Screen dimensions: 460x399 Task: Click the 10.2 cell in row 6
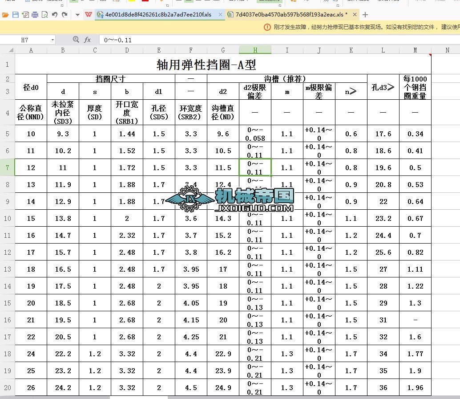(63, 151)
